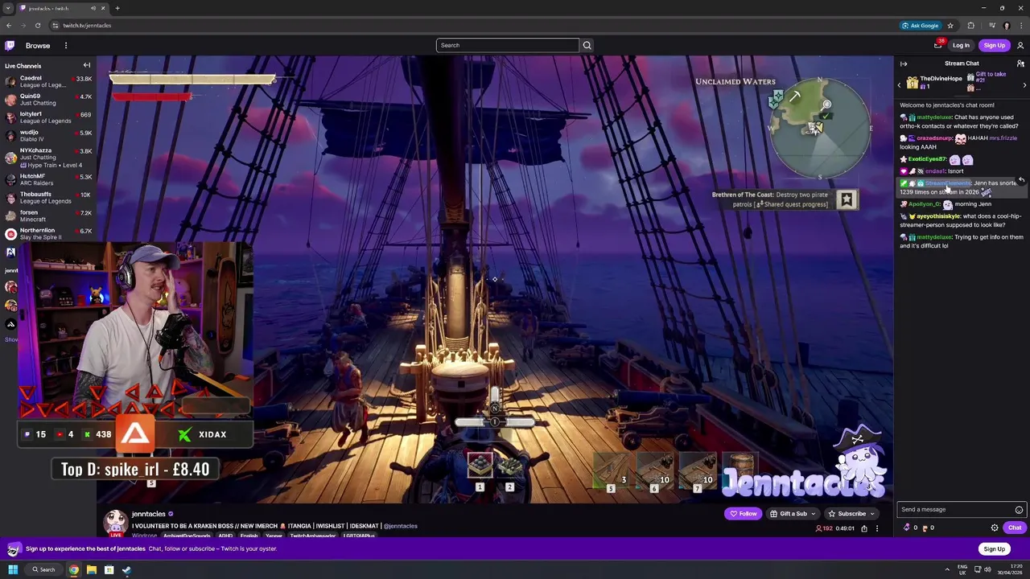The width and height of the screenshot is (1030, 579).
Task: Open the three-dot menu next to Browse
Action: point(66,46)
